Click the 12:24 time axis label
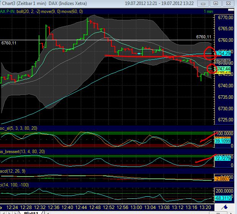Viewport: 237px width, 214px height. (12, 207)
